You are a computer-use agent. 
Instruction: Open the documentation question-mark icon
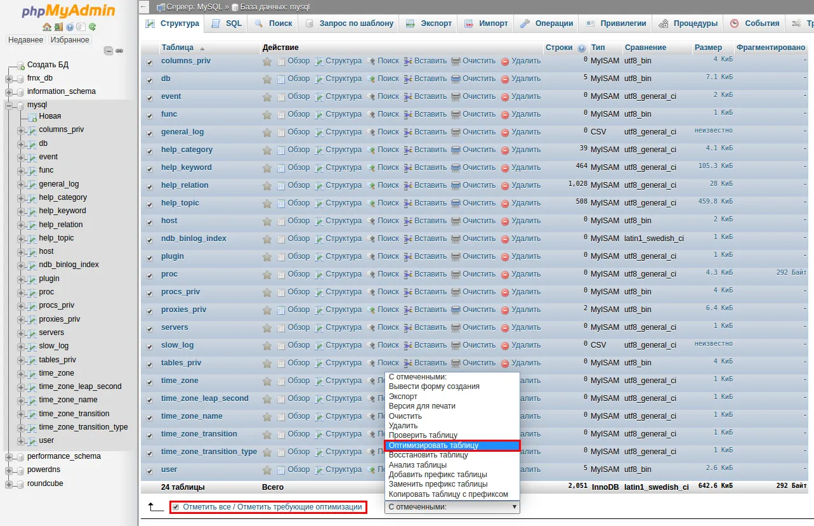[70, 27]
